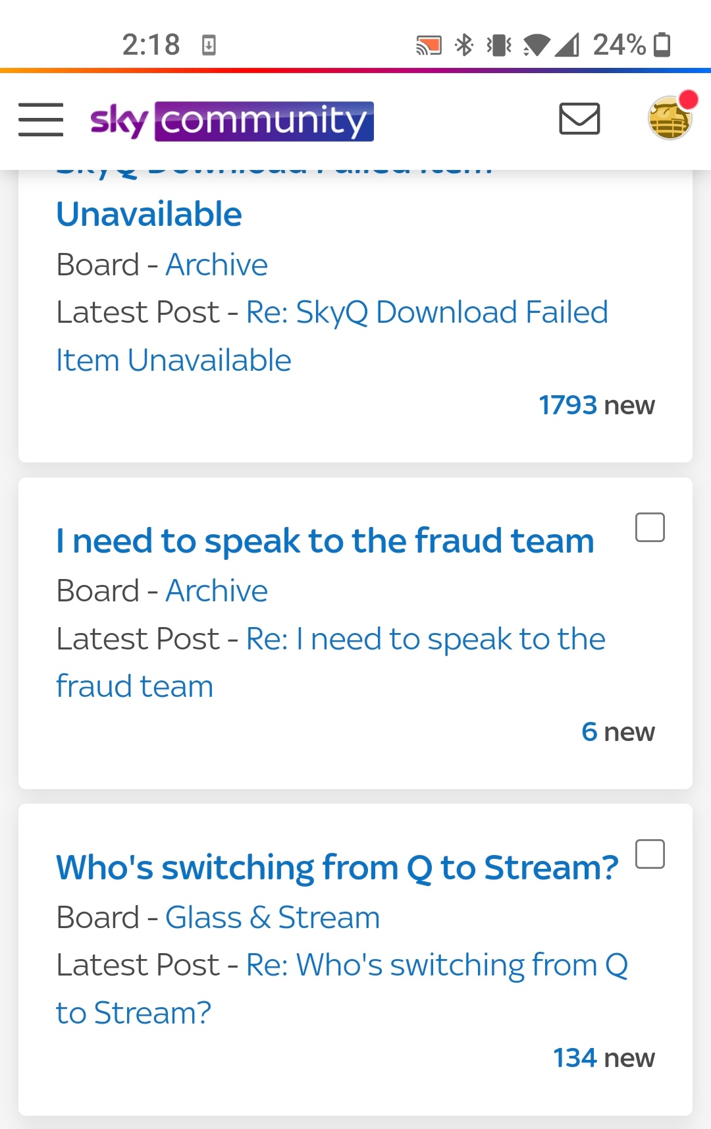This screenshot has height=1129, width=711.
Task: Click the Chromecast icon in the status bar
Action: [429, 45]
